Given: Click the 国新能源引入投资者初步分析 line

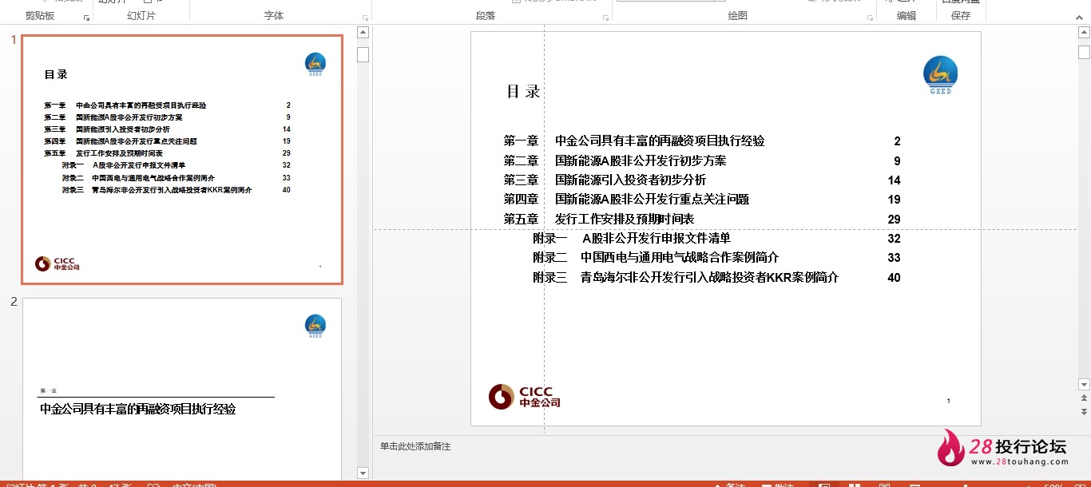Looking at the screenshot, I should (x=630, y=180).
